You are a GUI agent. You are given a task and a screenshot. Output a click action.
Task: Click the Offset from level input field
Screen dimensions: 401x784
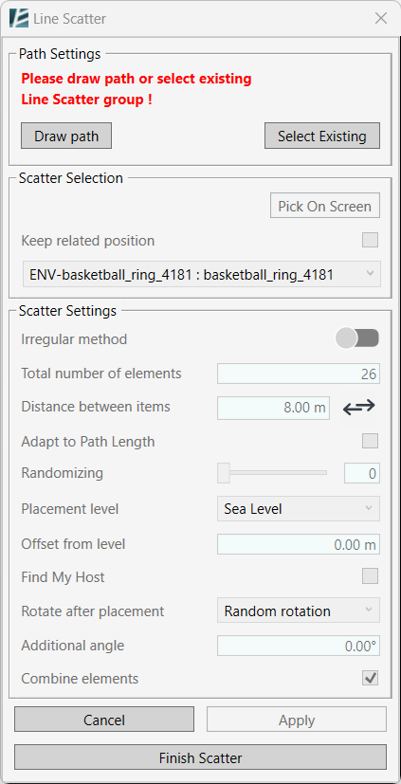point(299,544)
